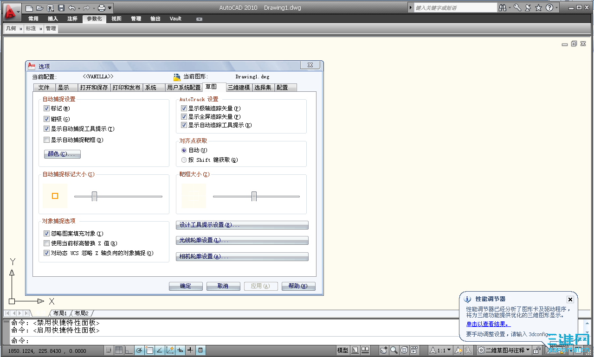Click the New drawing icon
Screen dimensions: 594x357
[29, 8]
